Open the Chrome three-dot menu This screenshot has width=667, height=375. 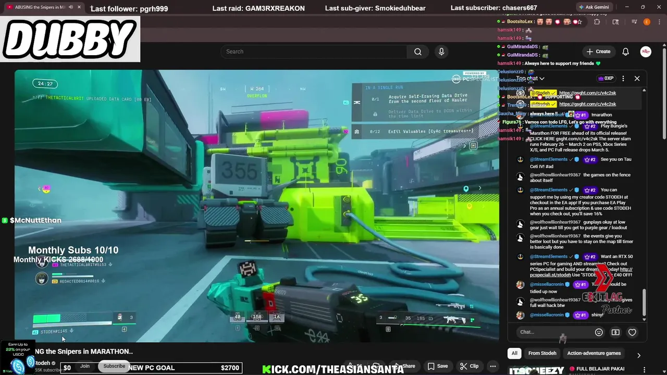(659, 22)
